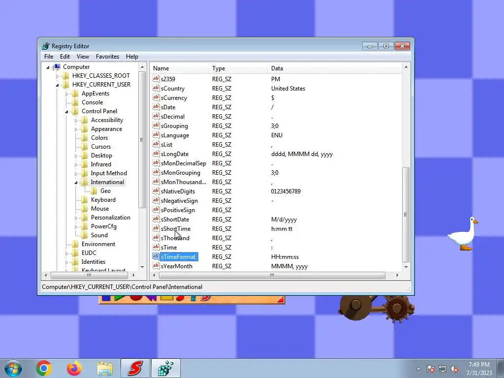
Task: Click the network tray icon
Action: pos(442,369)
